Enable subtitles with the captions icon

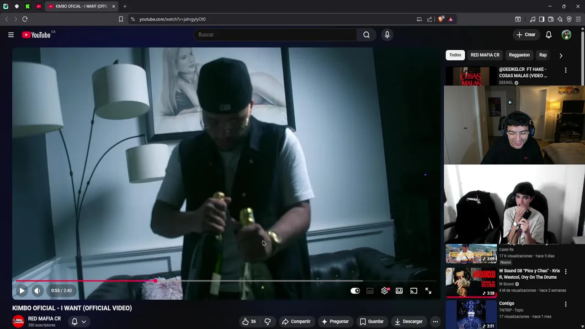point(370,291)
